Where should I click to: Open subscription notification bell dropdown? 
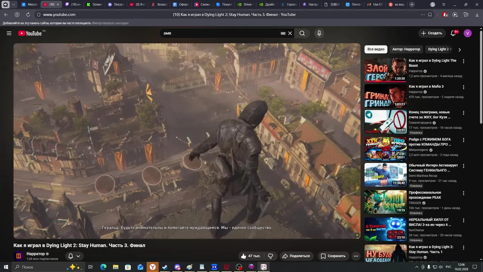(x=74, y=256)
